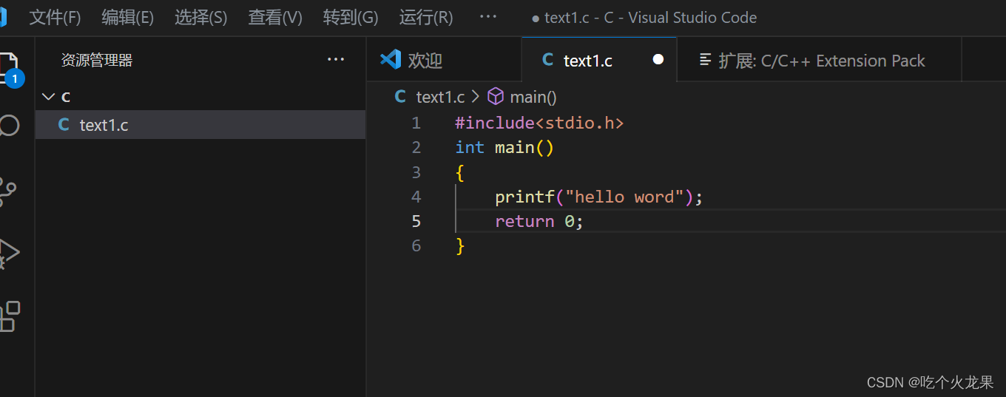Click the unsaved dot on text1.c tab

pyautogui.click(x=658, y=59)
